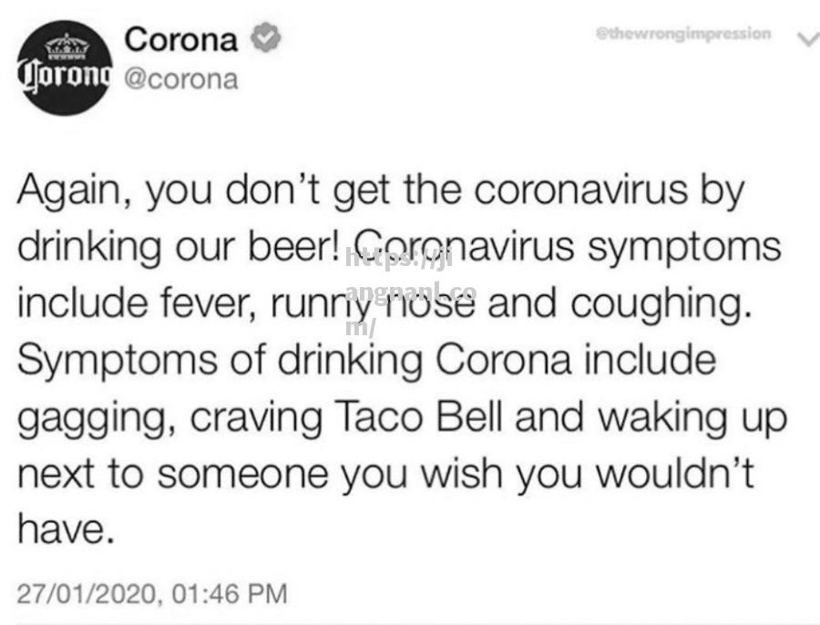Click the tweet timestamp 27/01/2020, 01:46 PM
Screen dimensions: 820x625
(x=152, y=594)
